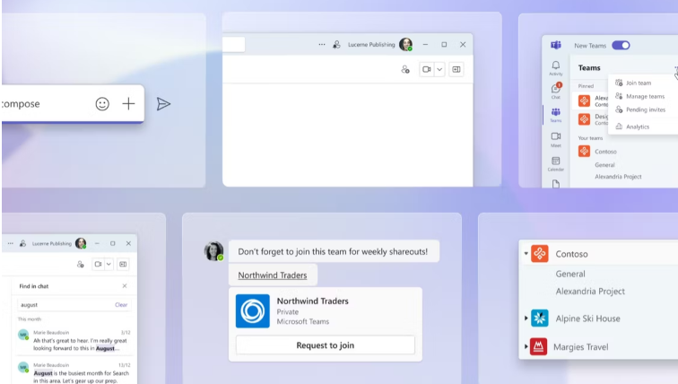Click the Lucerne Publishing label in top window
The image size is (678, 384).
(x=371, y=45)
